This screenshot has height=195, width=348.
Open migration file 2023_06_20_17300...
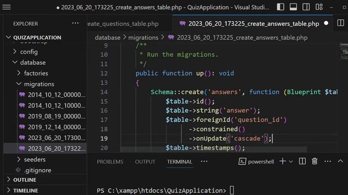pos(52,138)
